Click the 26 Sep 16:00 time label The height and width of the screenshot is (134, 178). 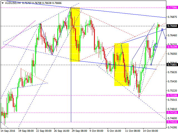coord(62,131)
